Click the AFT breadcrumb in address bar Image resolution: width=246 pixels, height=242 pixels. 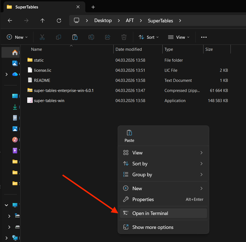(x=130, y=20)
